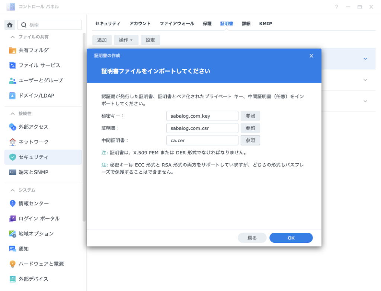Image resolution: width=381 pixels, height=291 pixels.
Task: Click the home icon in sidebar
Action: pyautogui.click(x=10, y=25)
